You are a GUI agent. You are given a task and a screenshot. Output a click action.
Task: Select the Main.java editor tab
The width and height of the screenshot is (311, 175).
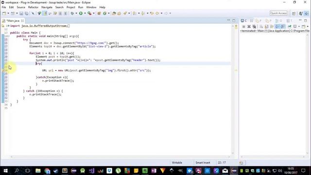point(13,20)
